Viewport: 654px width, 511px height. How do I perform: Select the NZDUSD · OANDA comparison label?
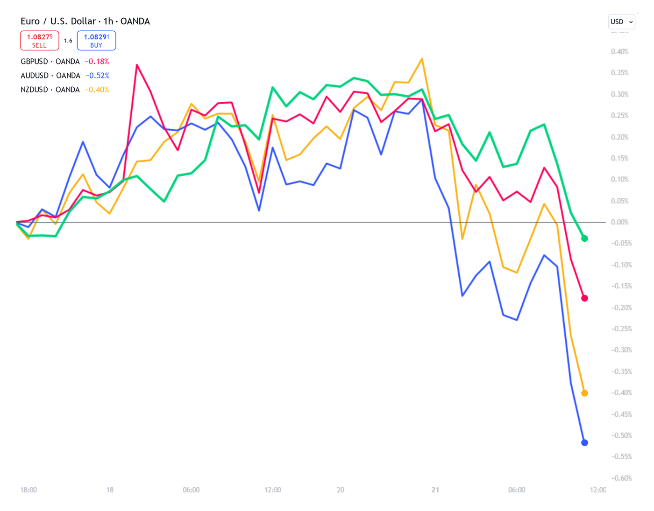pos(49,89)
